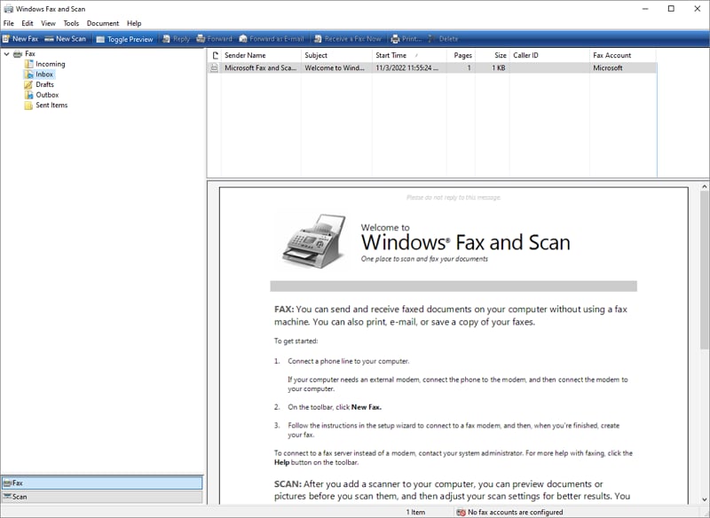Screen dimensions: 710x518
Task: Click the 11/3/2022 start time cell
Action: [x=407, y=68]
